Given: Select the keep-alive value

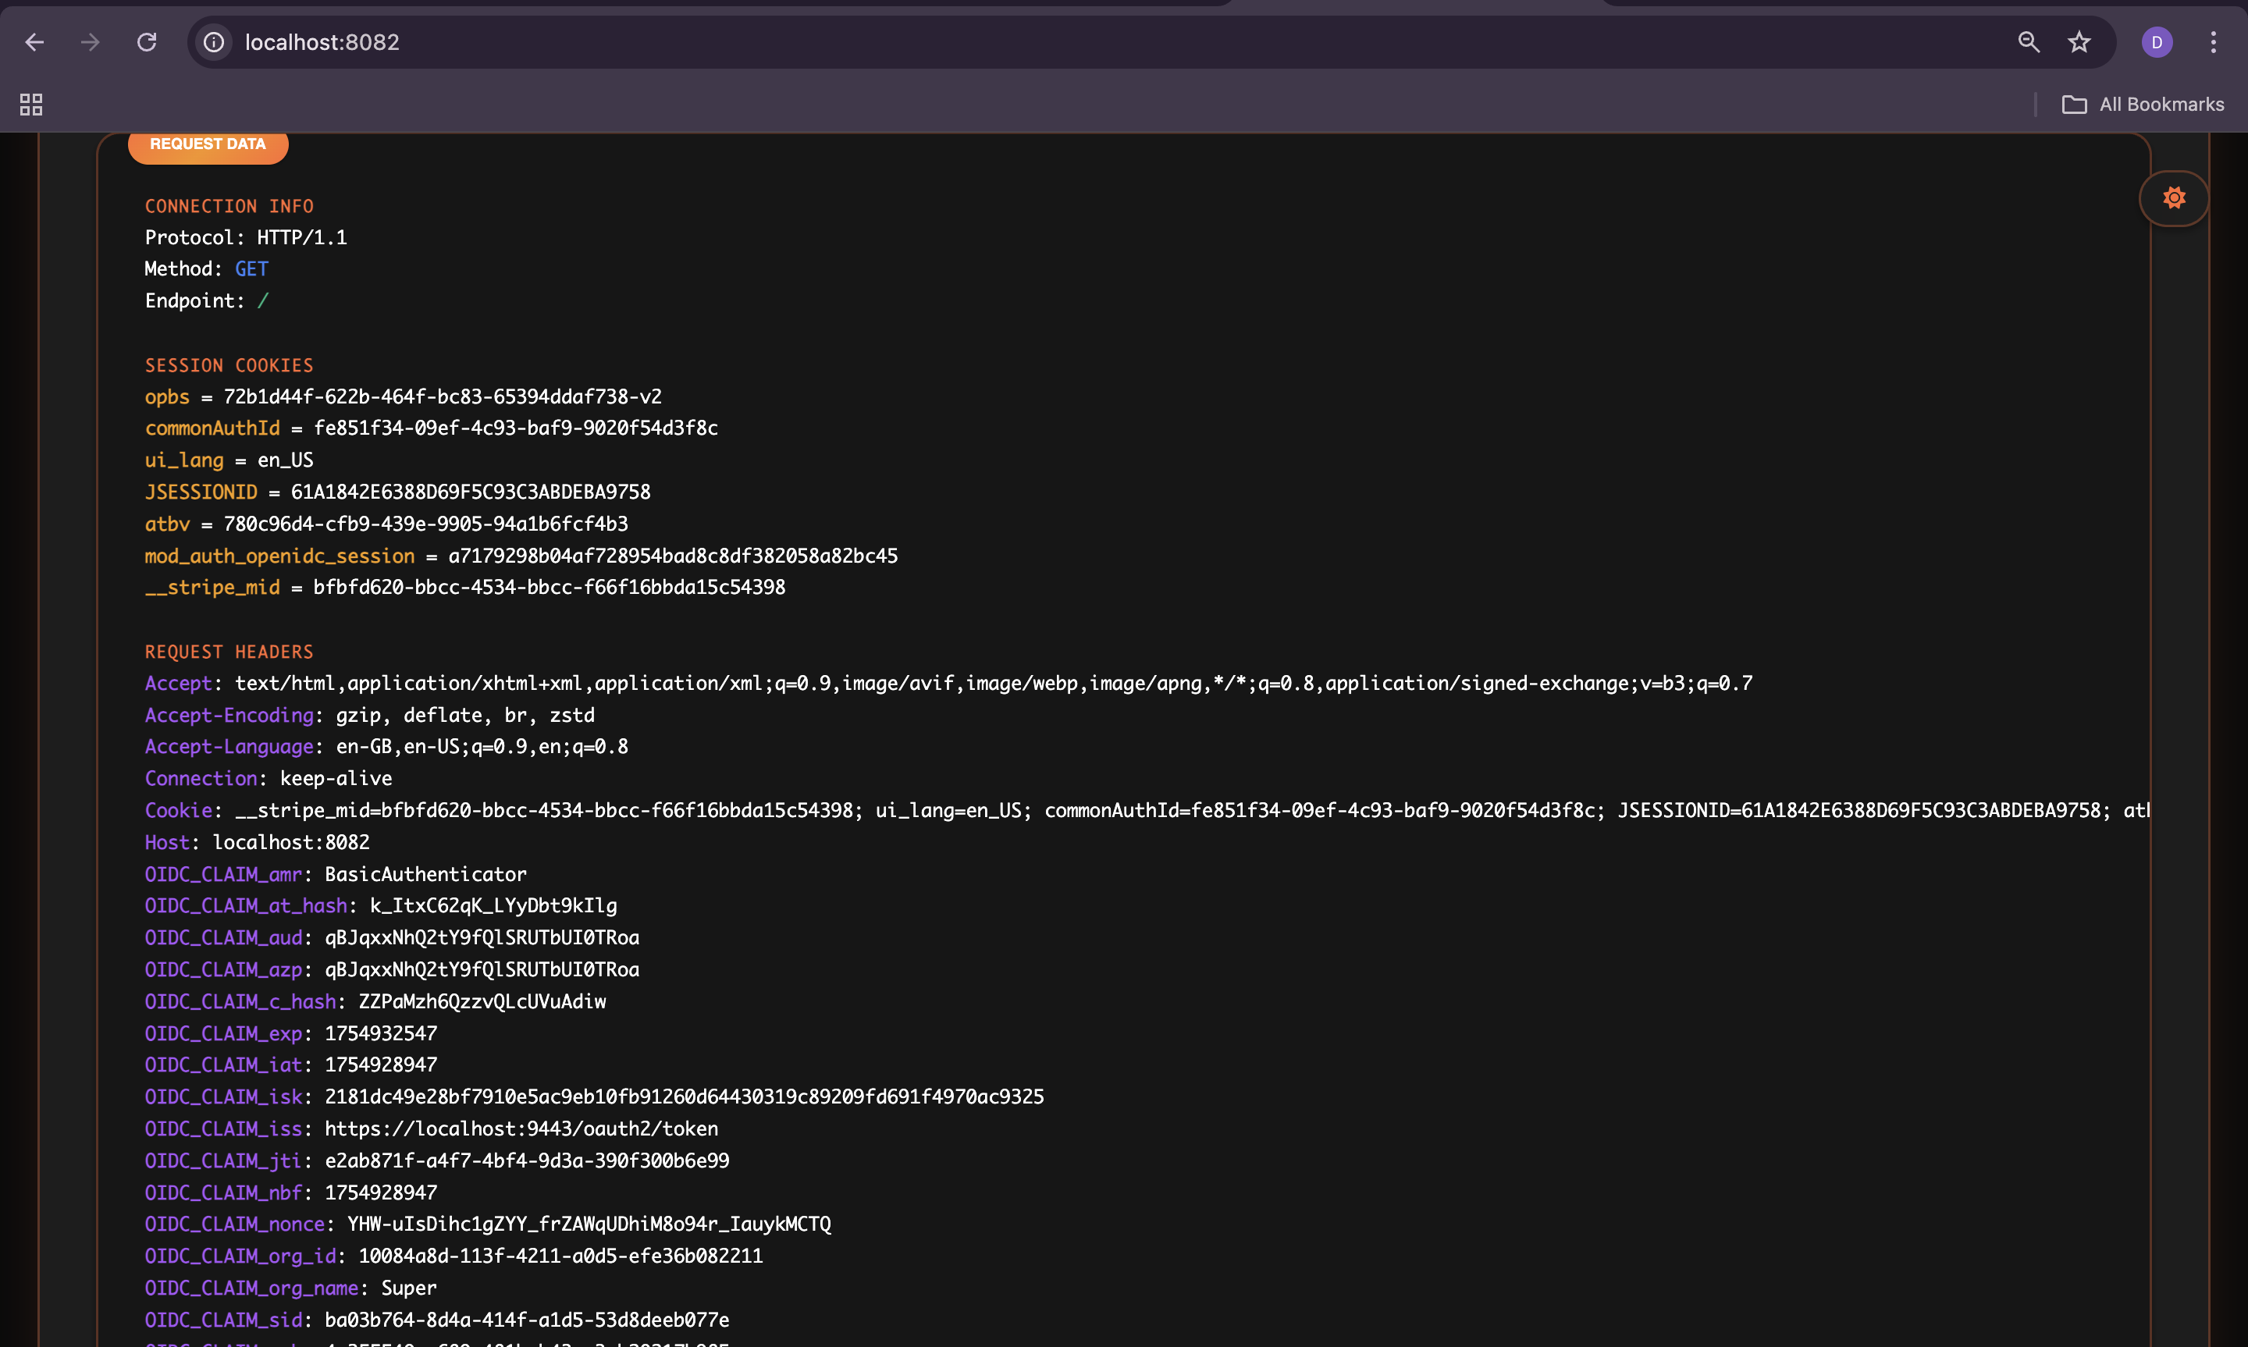Looking at the screenshot, I should (x=336, y=779).
